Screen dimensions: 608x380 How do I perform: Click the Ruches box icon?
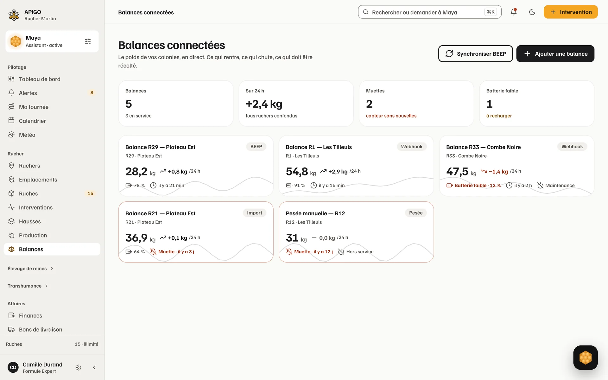pos(11,193)
